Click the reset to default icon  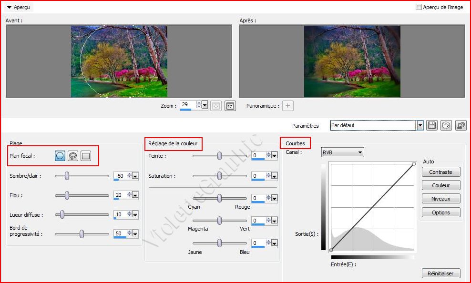pyautogui.click(x=460, y=125)
